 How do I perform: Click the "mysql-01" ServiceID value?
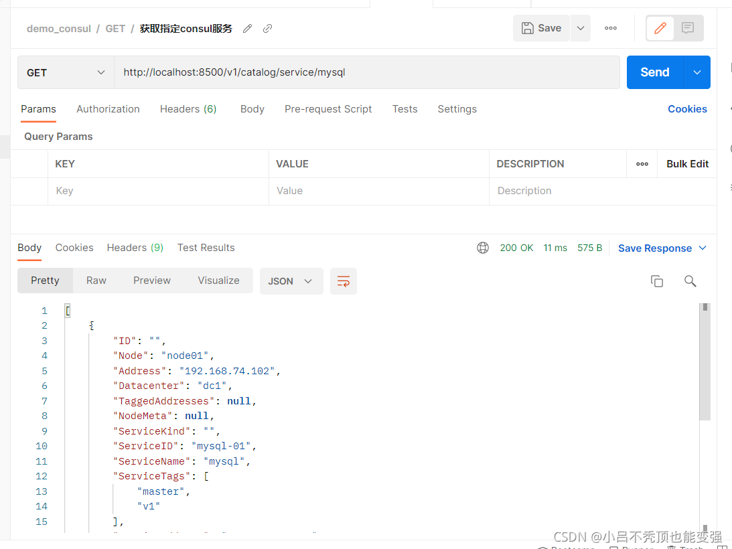(x=221, y=447)
